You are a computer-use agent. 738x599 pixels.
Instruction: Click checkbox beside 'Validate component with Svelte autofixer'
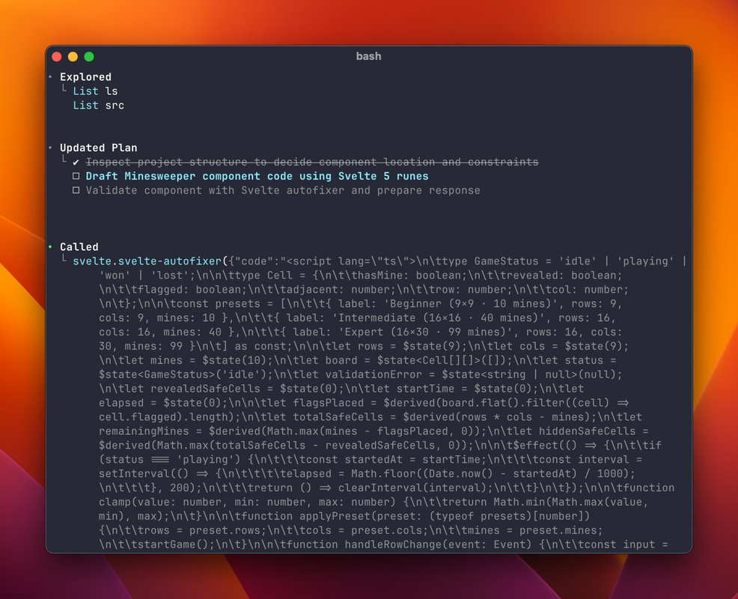pos(76,190)
